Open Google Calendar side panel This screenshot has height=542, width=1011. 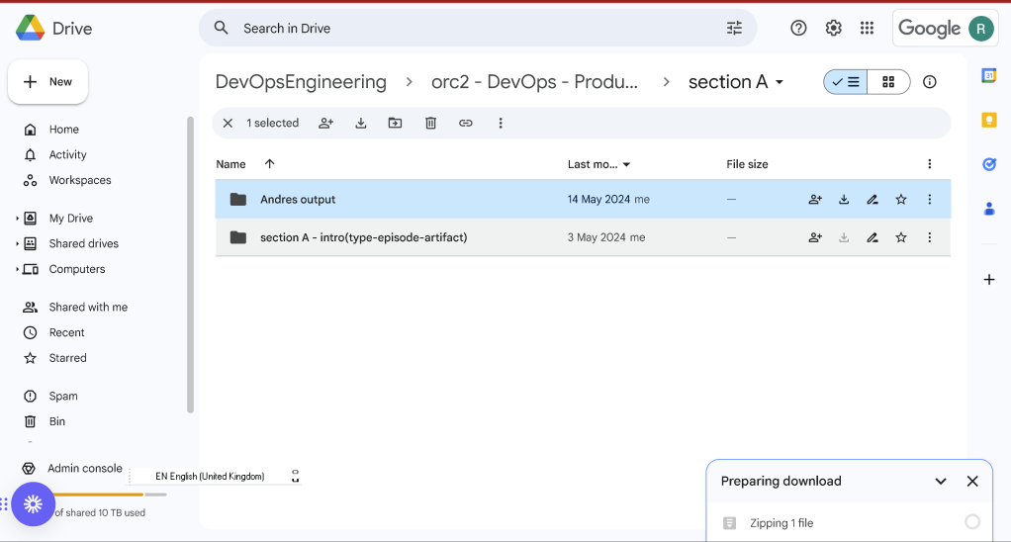[988, 75]
